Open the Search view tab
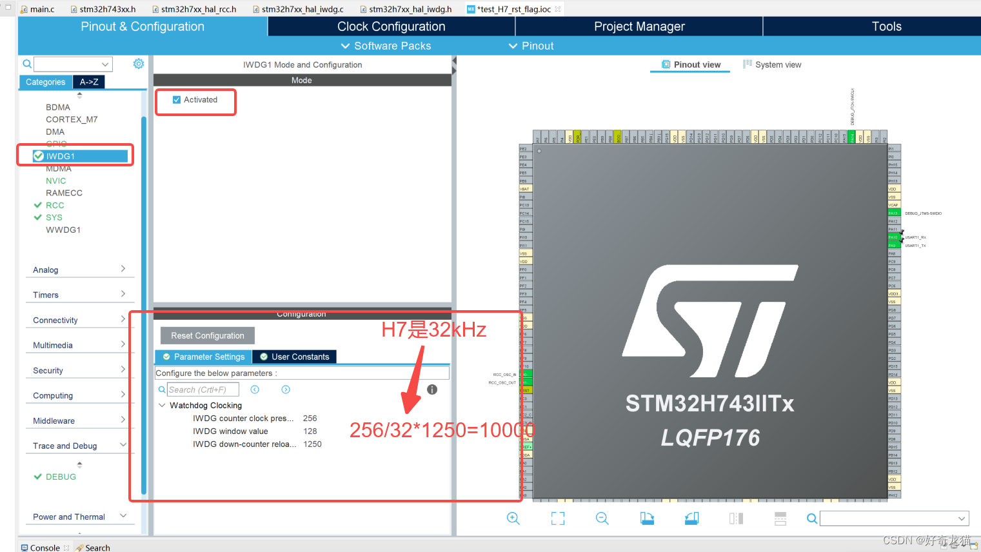 [93, 547]
